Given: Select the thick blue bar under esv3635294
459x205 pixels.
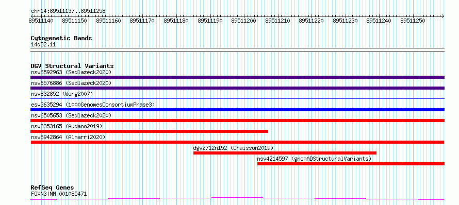Looking at the screenshot, I should (237, 110).
